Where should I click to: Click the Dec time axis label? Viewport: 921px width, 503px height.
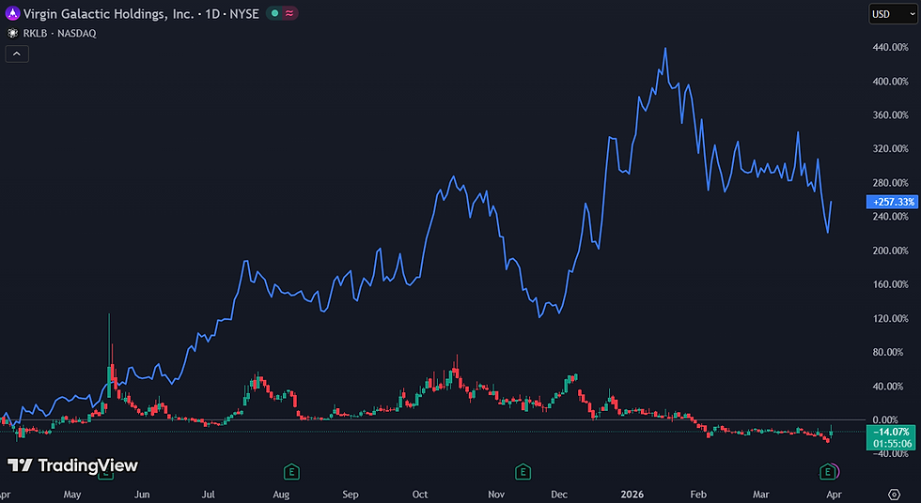(559, 495)
